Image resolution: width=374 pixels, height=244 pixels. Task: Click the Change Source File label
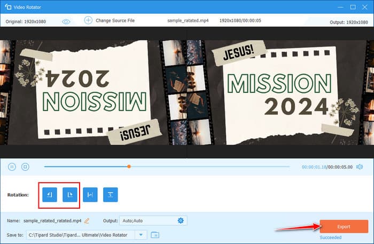115,20
